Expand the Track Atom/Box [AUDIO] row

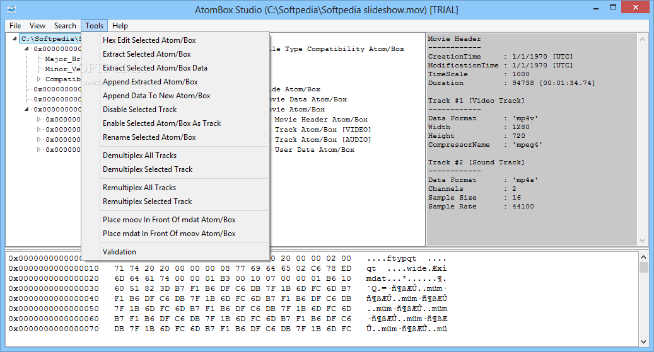tap(39, 140)
